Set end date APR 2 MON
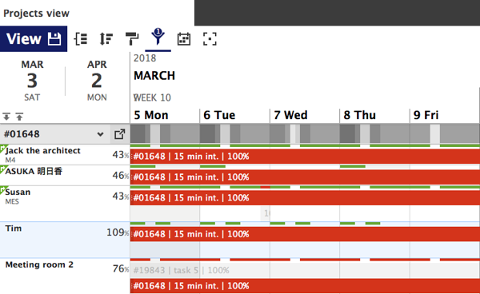 pyautogui.click(x=97, y=81)
